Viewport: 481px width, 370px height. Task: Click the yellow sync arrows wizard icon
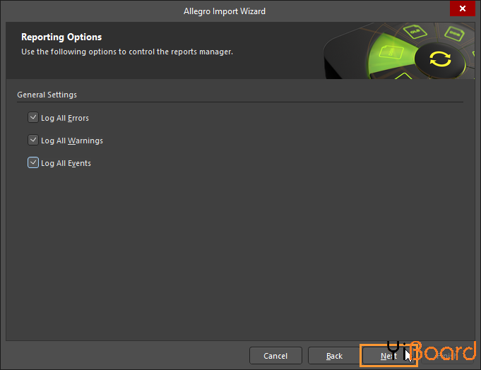click(440, 59)
